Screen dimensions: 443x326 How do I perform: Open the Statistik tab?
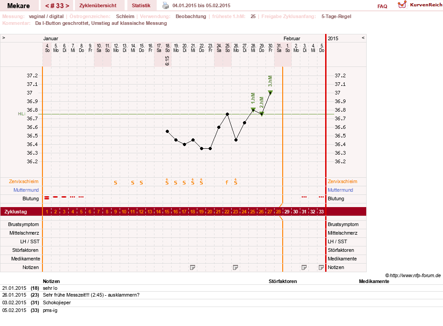coord(141,5)
